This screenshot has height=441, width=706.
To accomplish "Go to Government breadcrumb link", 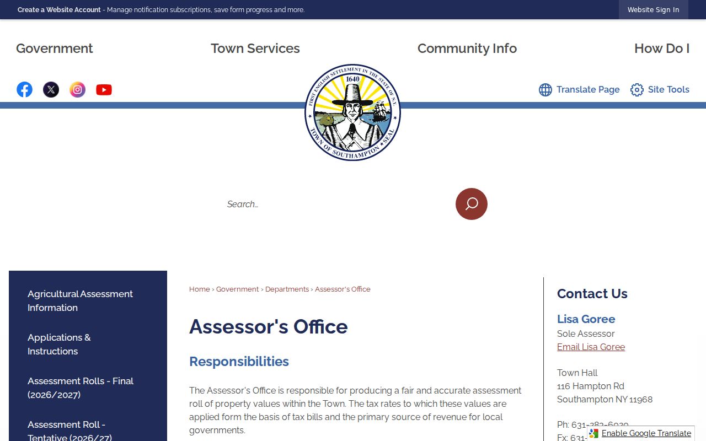I will point(237,289).
